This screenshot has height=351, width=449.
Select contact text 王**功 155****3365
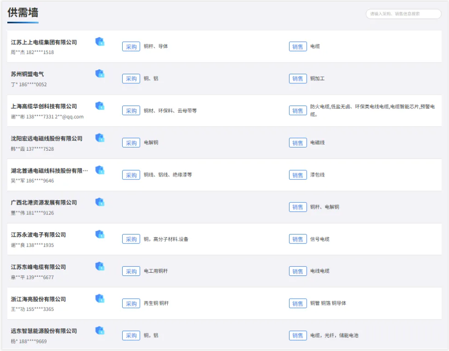click(32, 309)
